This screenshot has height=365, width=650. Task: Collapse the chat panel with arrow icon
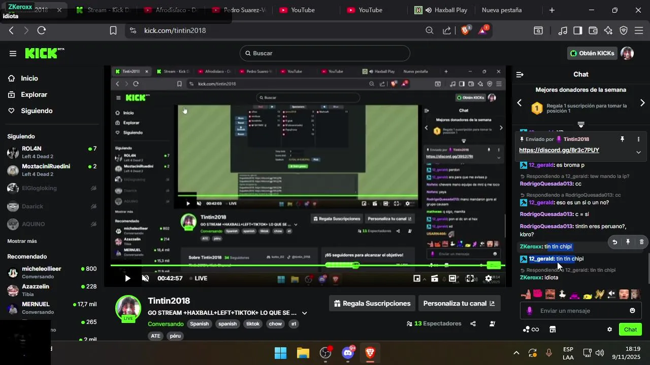point(519,75)
